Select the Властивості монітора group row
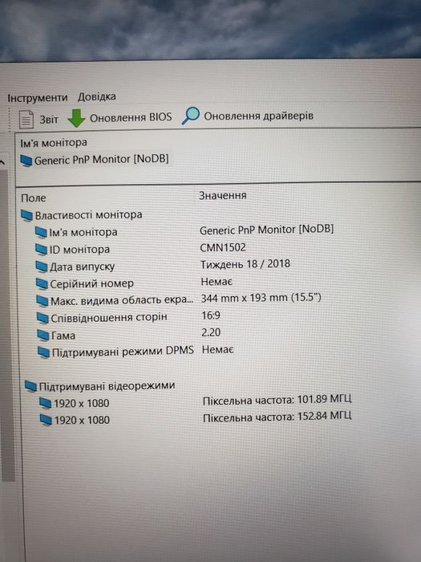 pos(82,215)
